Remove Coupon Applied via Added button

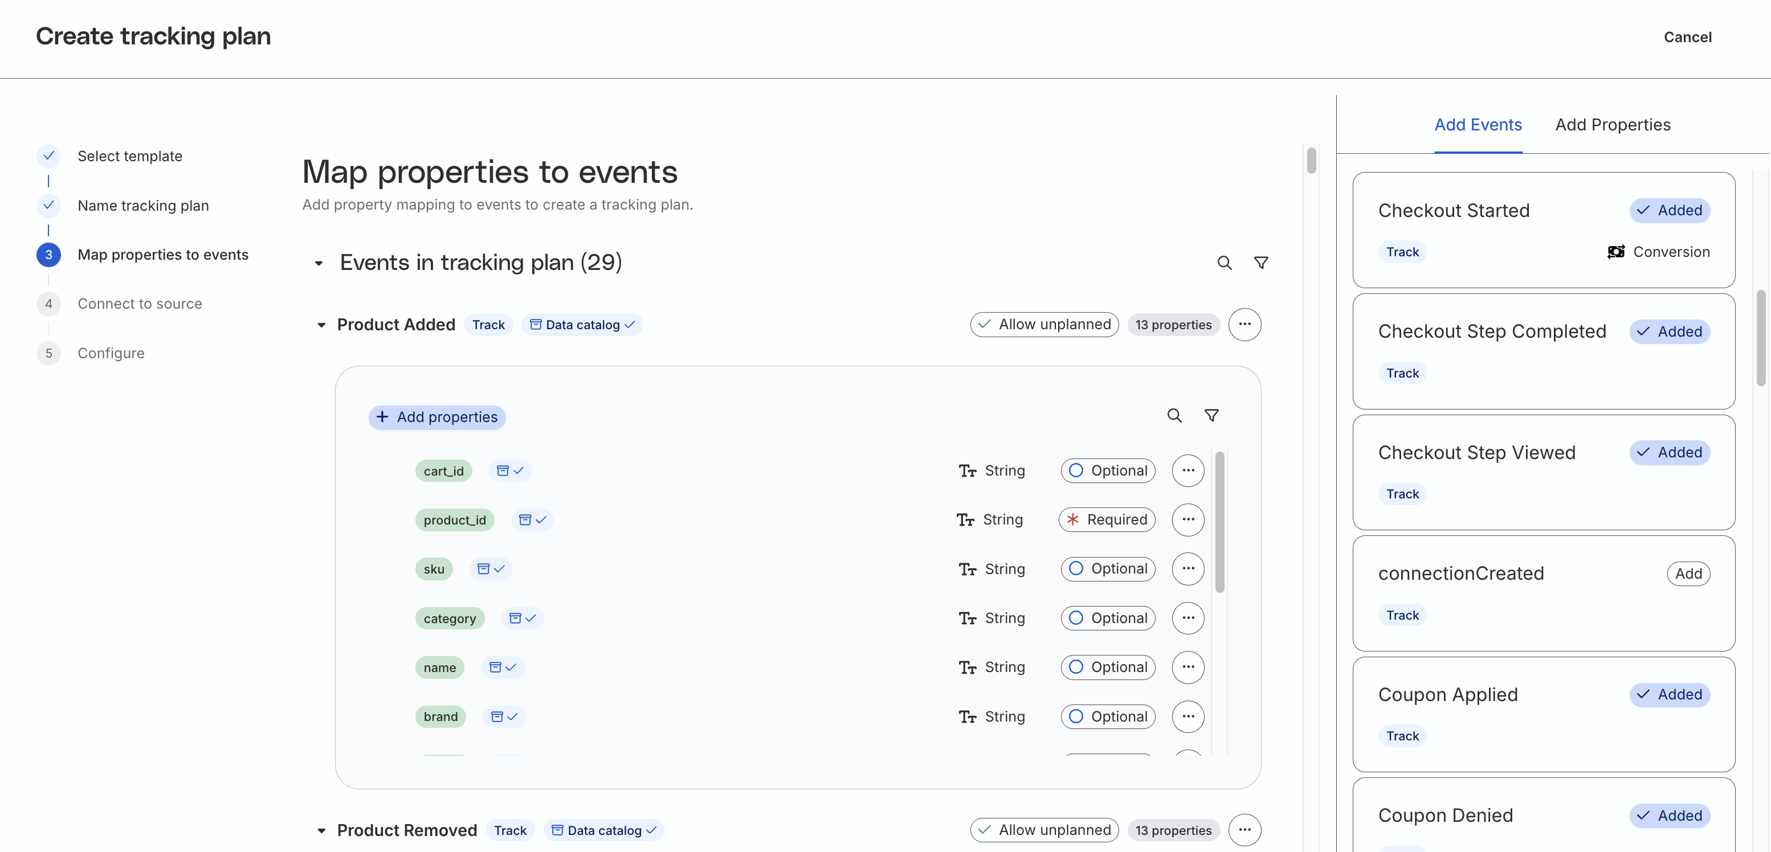click(x=1669, y=695)
